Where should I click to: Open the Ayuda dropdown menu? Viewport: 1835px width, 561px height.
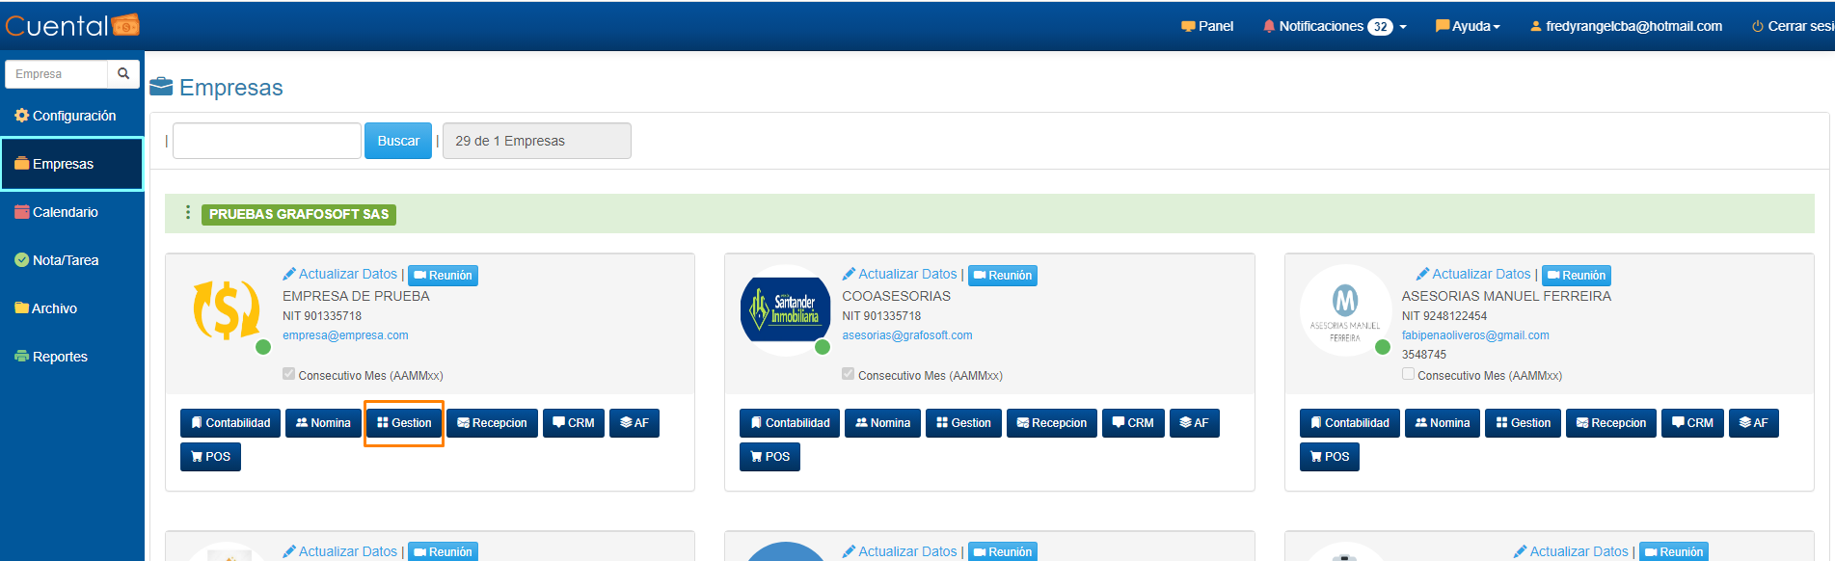[1468, 27]
